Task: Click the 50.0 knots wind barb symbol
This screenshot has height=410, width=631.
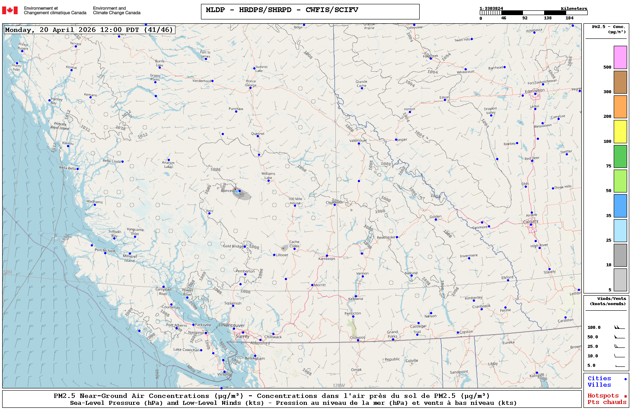Action: point(619,337)
